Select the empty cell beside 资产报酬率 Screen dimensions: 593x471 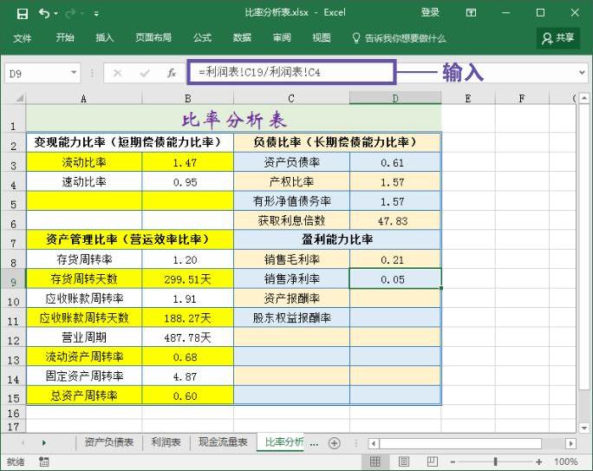click(x=395, y=298)
